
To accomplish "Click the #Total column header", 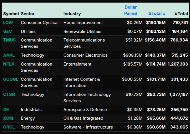I will 181,13.
